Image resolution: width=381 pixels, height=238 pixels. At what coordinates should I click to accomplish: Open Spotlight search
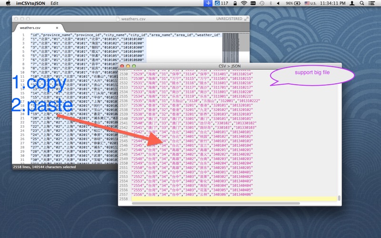click(x=362, y=3)
